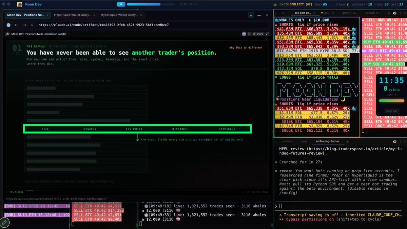The image size is (407, 229).
Task: Click the eye icon in upper terminal tab bar
Action: tap(394, 13)
